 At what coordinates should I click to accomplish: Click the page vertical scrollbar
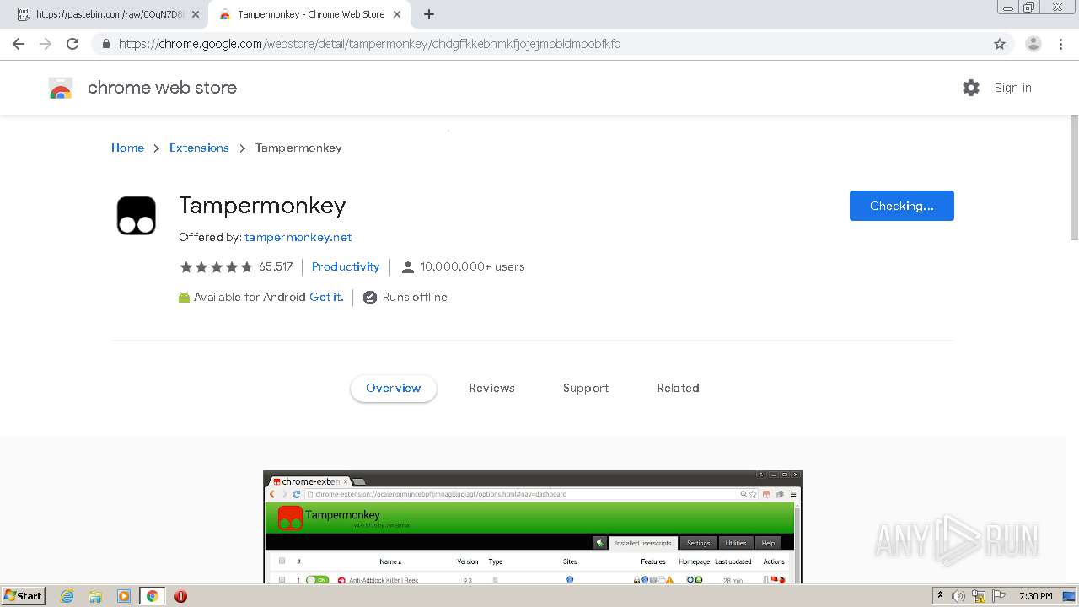pyautogui.click(x=1073, y=177)
